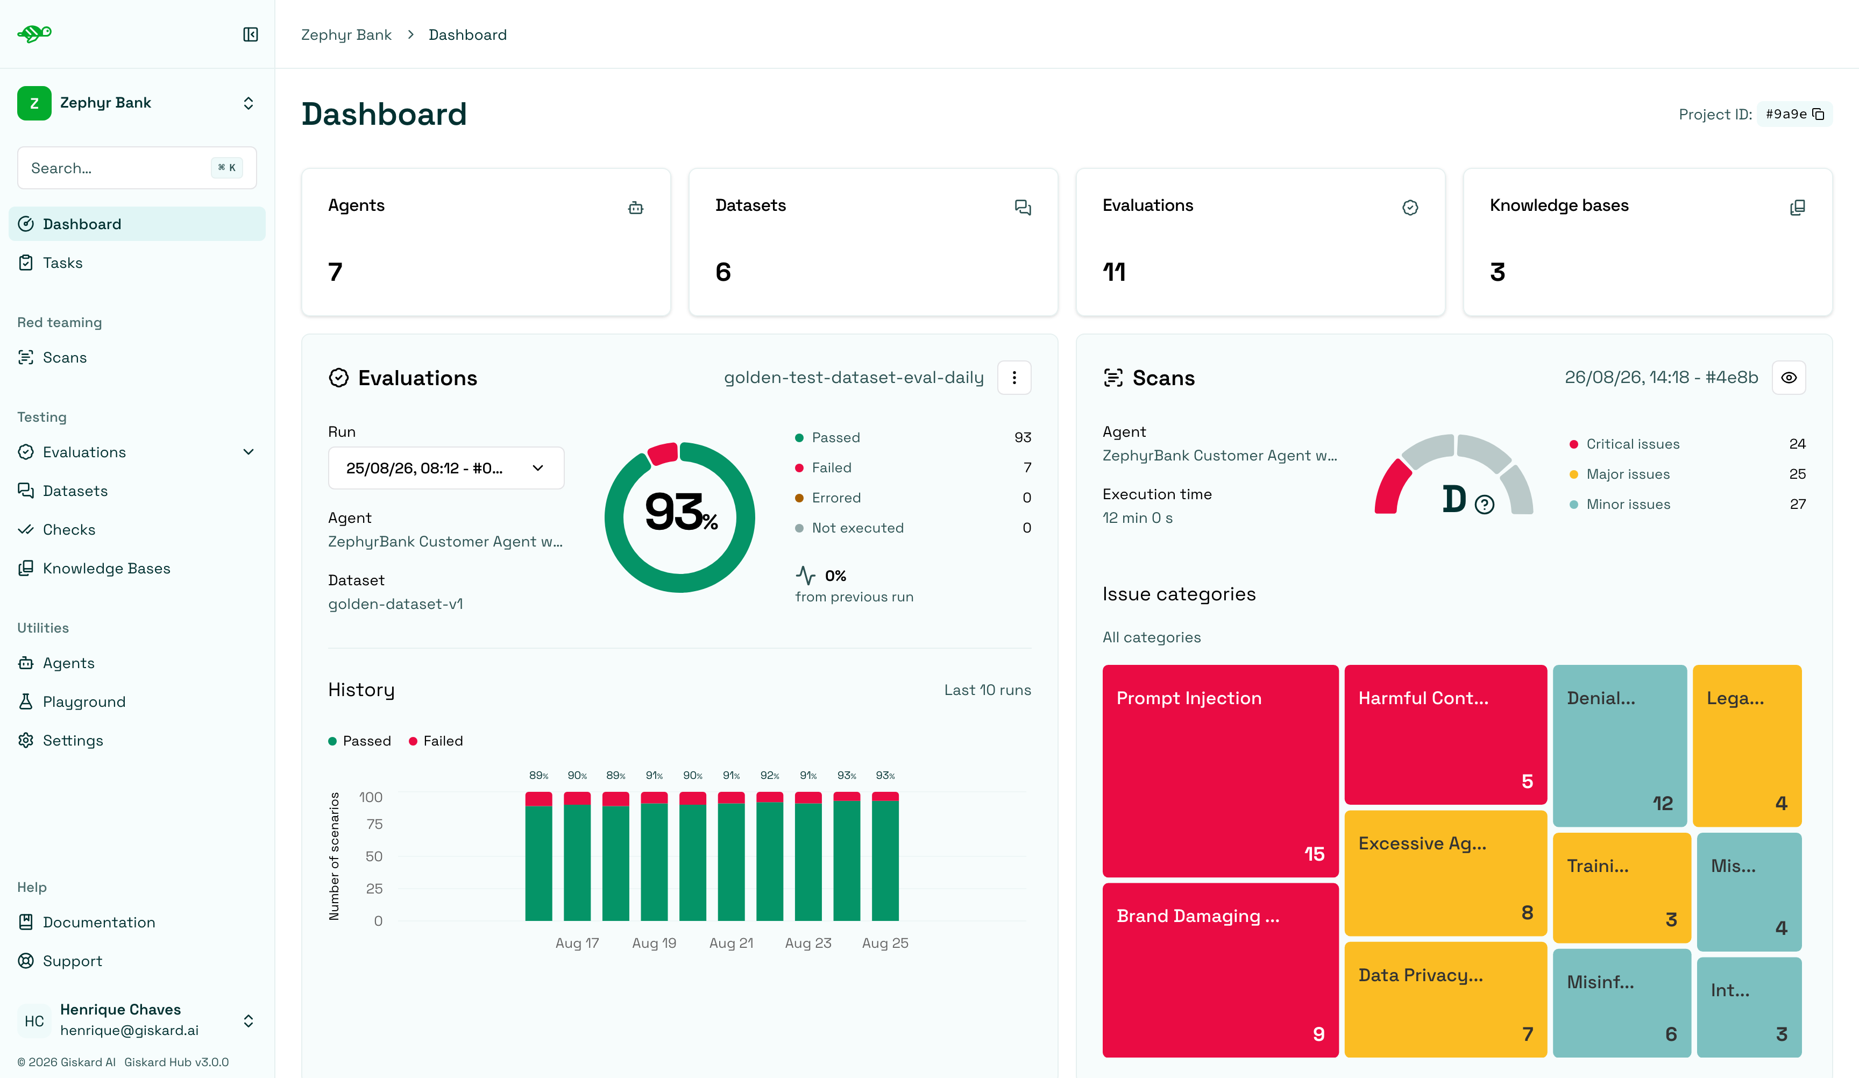Screen dimensions: 1859x1078
Task: Open Playground in the sidebar
Action: point(137,701)
